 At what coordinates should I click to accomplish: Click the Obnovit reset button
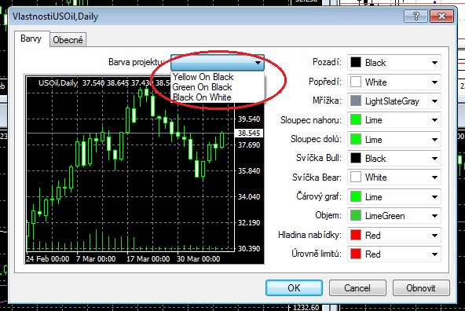tap(421, 287)
